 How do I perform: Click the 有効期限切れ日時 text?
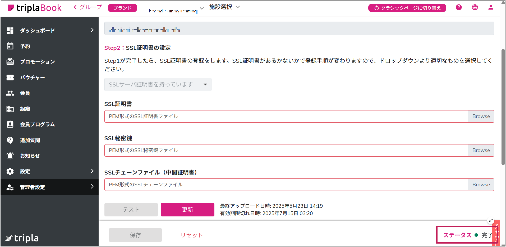pos(266,213)
